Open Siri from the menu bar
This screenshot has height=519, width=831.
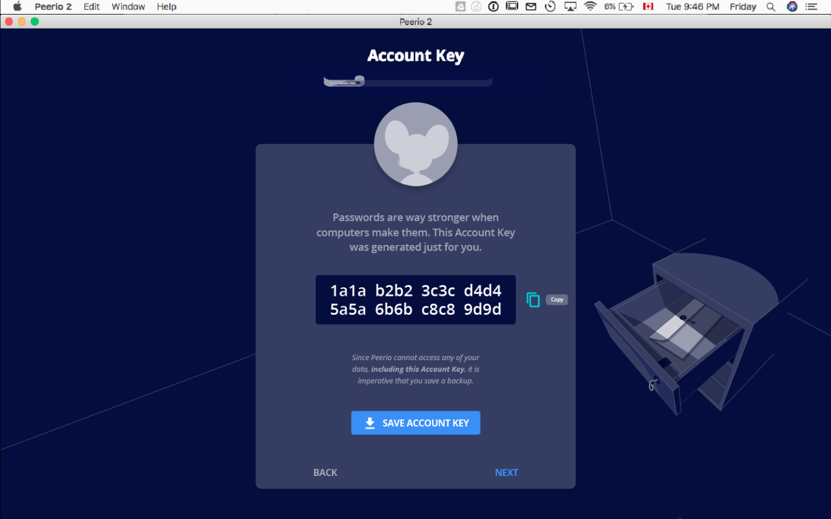tap(792, 7)
